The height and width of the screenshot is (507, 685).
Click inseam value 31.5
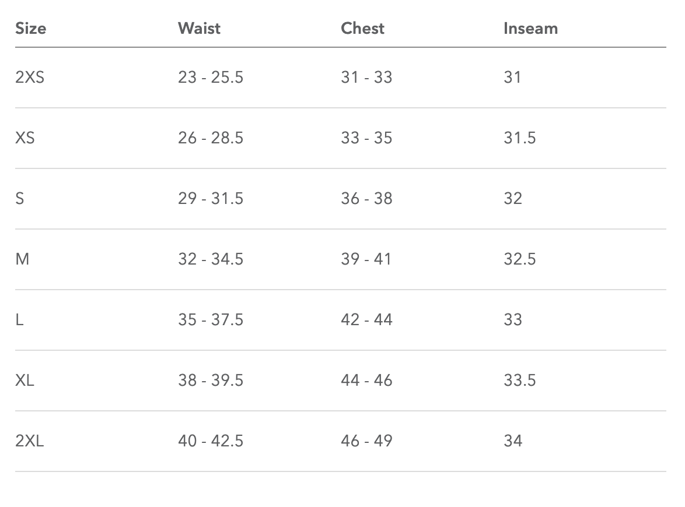pos(520,138)
